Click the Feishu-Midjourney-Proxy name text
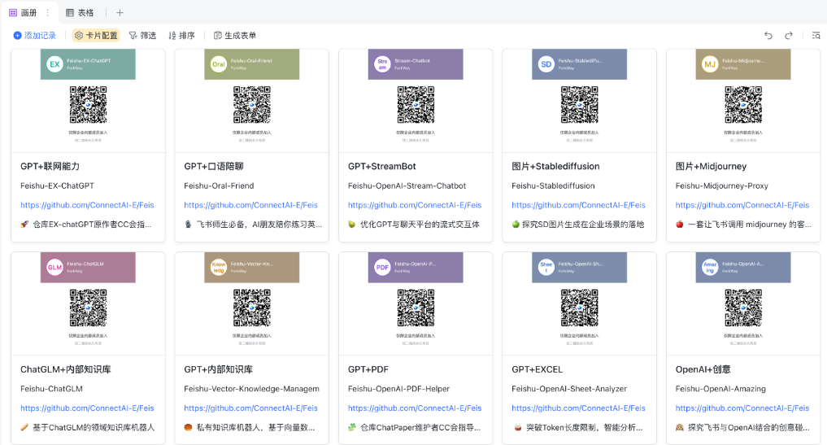This screenshot has width=827, height=445. coord(721,185)
